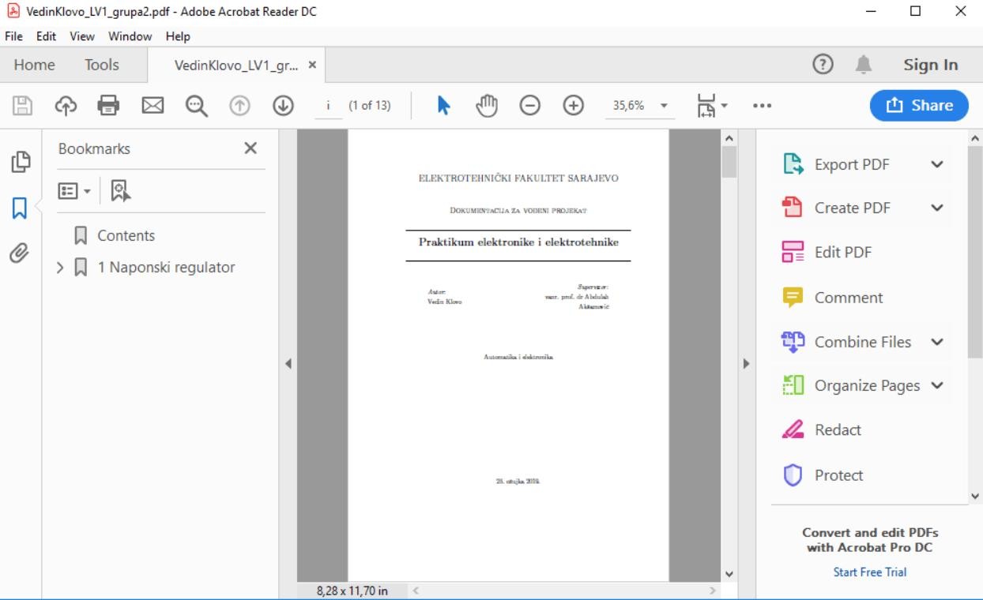Expand the Export PDF options
This screenshot has width=983, height=600.
(x=937, y=164)
